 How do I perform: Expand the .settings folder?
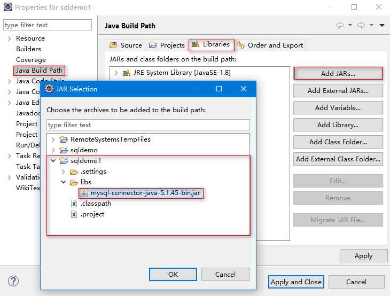click(64, 172)
